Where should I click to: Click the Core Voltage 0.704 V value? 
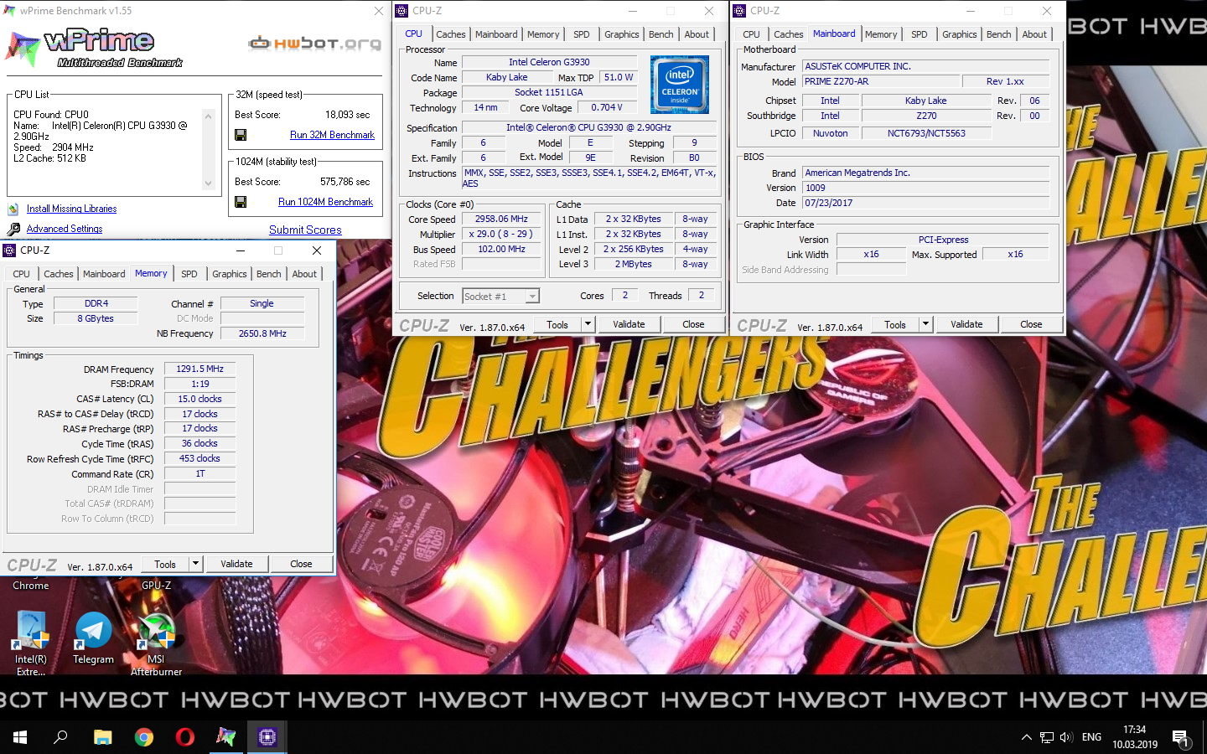coord(607,108)
